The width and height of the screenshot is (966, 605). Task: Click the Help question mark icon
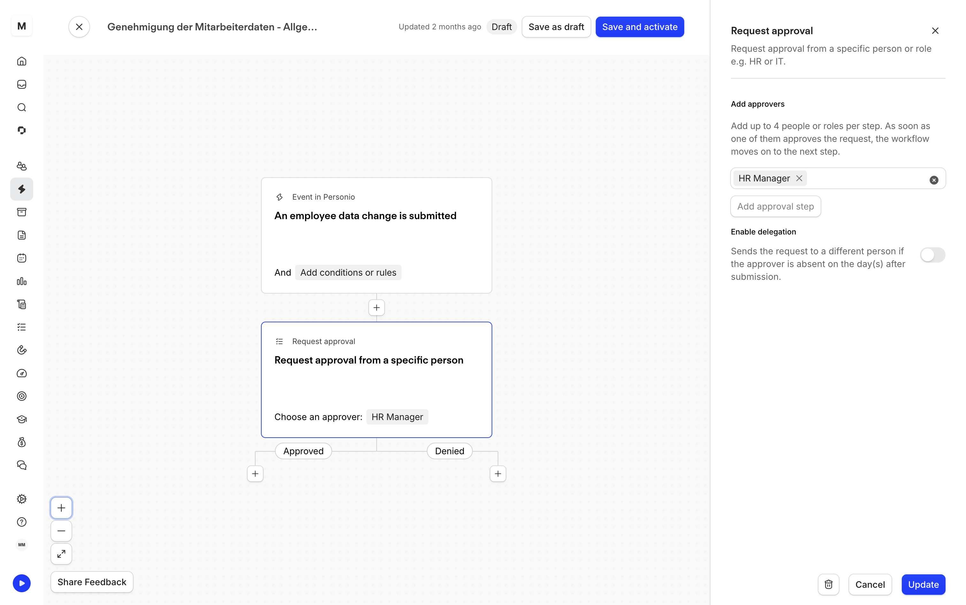tap(22, 522)
